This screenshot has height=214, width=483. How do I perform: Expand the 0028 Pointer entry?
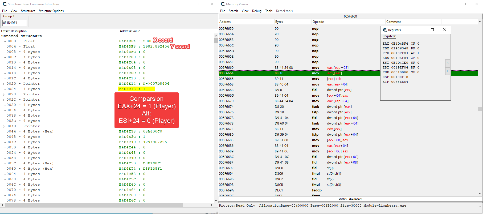point(4,94)
